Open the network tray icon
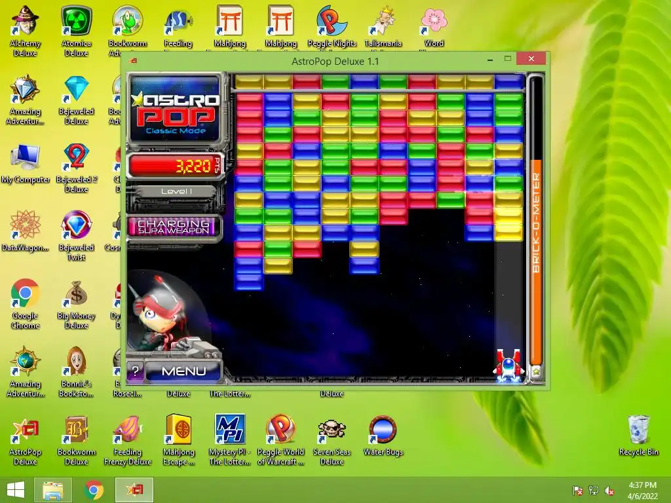Screen dimensions: 671x503 (593, 491)
